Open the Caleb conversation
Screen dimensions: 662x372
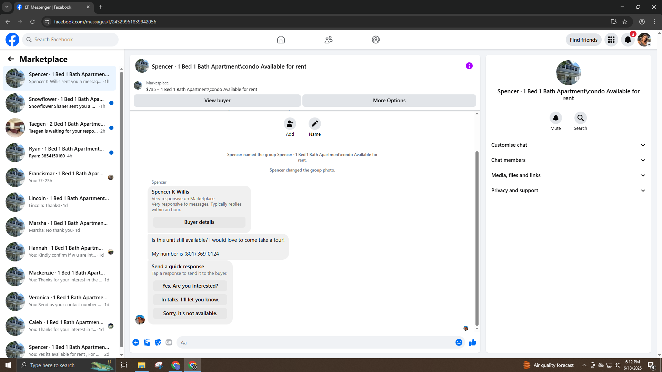point(59,326)
